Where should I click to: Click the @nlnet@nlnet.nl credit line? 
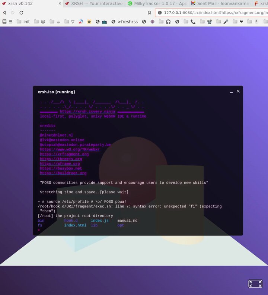tap(57, 135)
